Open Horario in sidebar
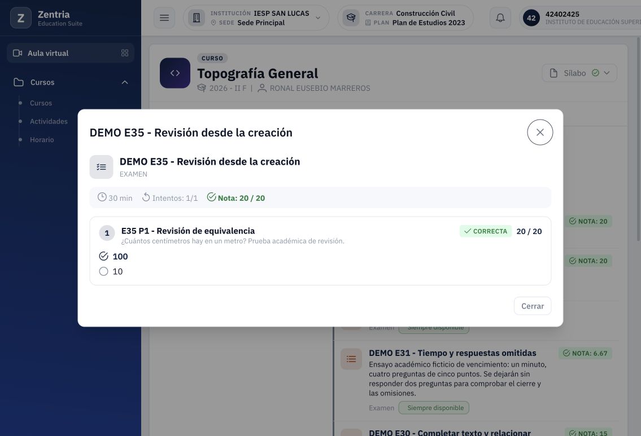 click(x=42, y=140)
